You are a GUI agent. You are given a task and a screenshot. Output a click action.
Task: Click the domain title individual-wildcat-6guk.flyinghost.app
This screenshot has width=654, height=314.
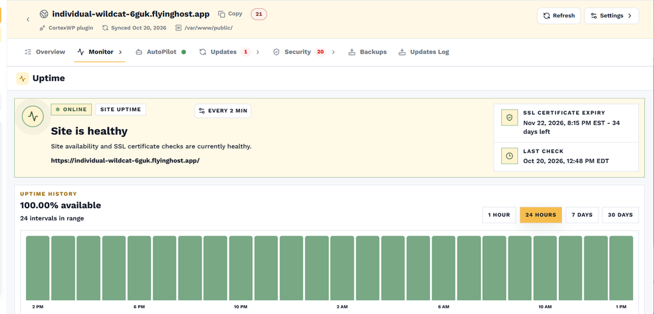point(130,14)
